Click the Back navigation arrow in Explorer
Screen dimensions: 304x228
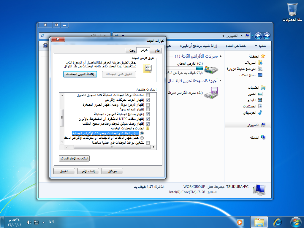(267, 36)
